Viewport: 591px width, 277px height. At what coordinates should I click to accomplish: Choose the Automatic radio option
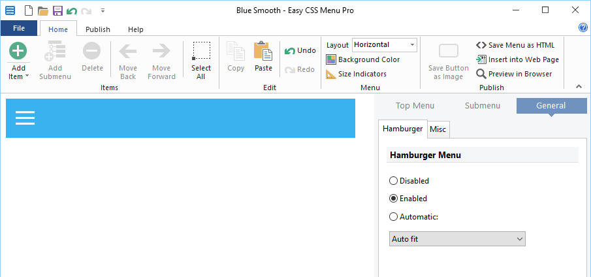393,217
